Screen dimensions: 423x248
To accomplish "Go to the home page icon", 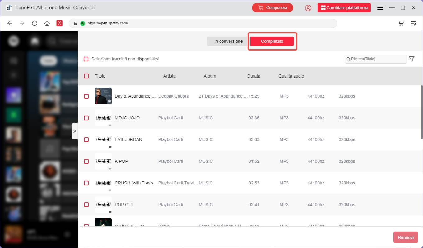I will tap(47, 23).
